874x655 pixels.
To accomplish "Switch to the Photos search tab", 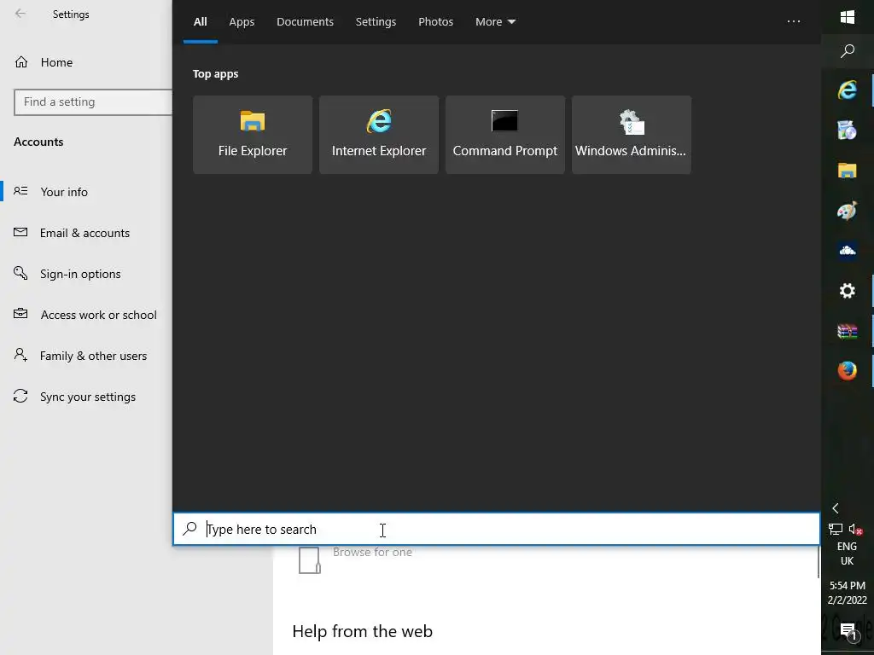I will [436, 21].
